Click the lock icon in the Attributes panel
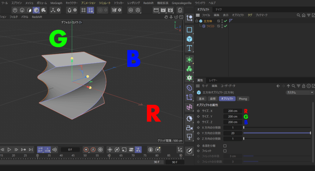Viewport: 315px width, 171px height. point(304,86)
